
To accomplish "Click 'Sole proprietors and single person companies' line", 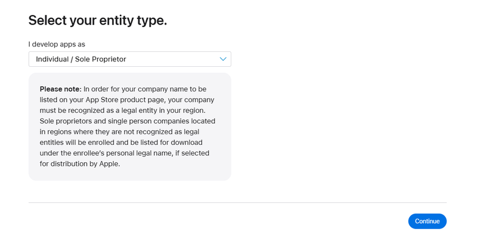I will pos(128,121).
